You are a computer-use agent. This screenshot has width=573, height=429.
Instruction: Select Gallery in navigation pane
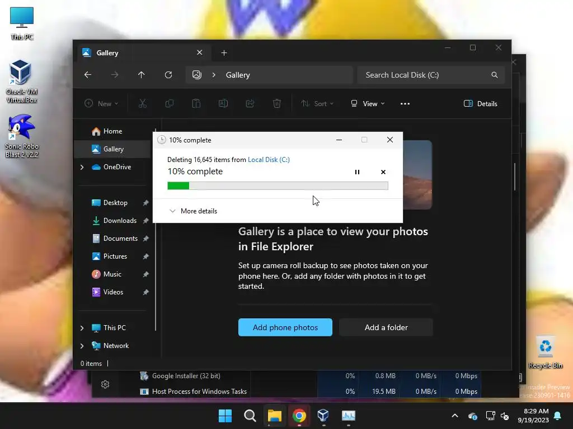(112, 149)
